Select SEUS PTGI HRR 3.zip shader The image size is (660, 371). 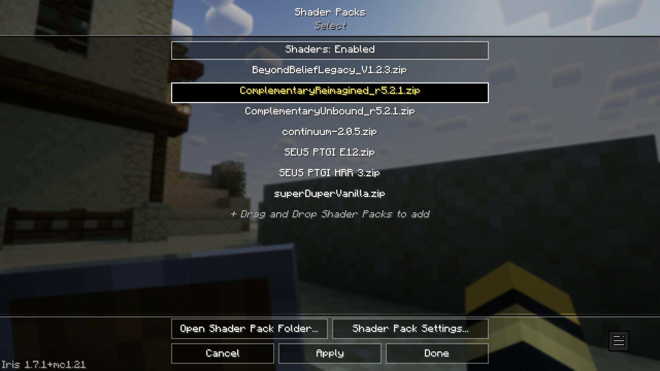click(x=329, y=173)
